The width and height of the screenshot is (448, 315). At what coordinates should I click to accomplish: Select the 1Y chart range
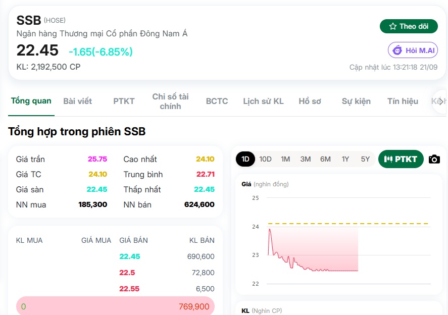pyautogui.click(x=345, y=159)
